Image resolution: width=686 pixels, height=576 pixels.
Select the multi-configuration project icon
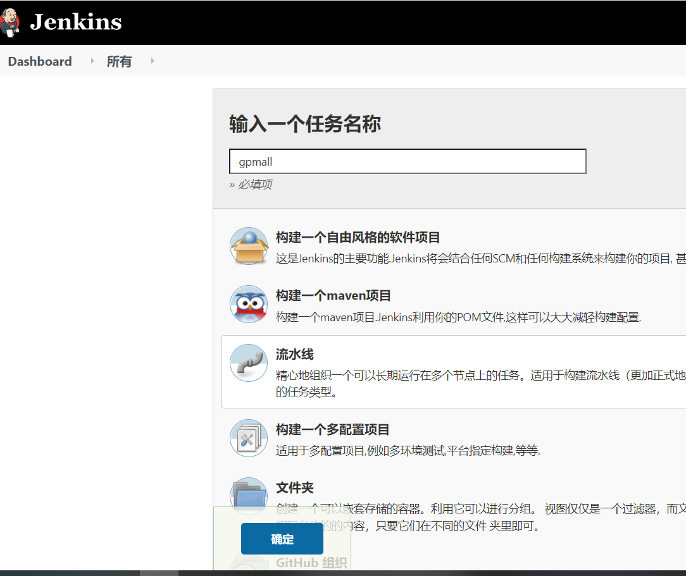coord(249,438)
